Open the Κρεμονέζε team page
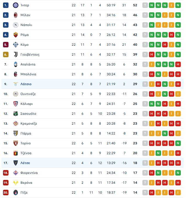 point(29,124)
